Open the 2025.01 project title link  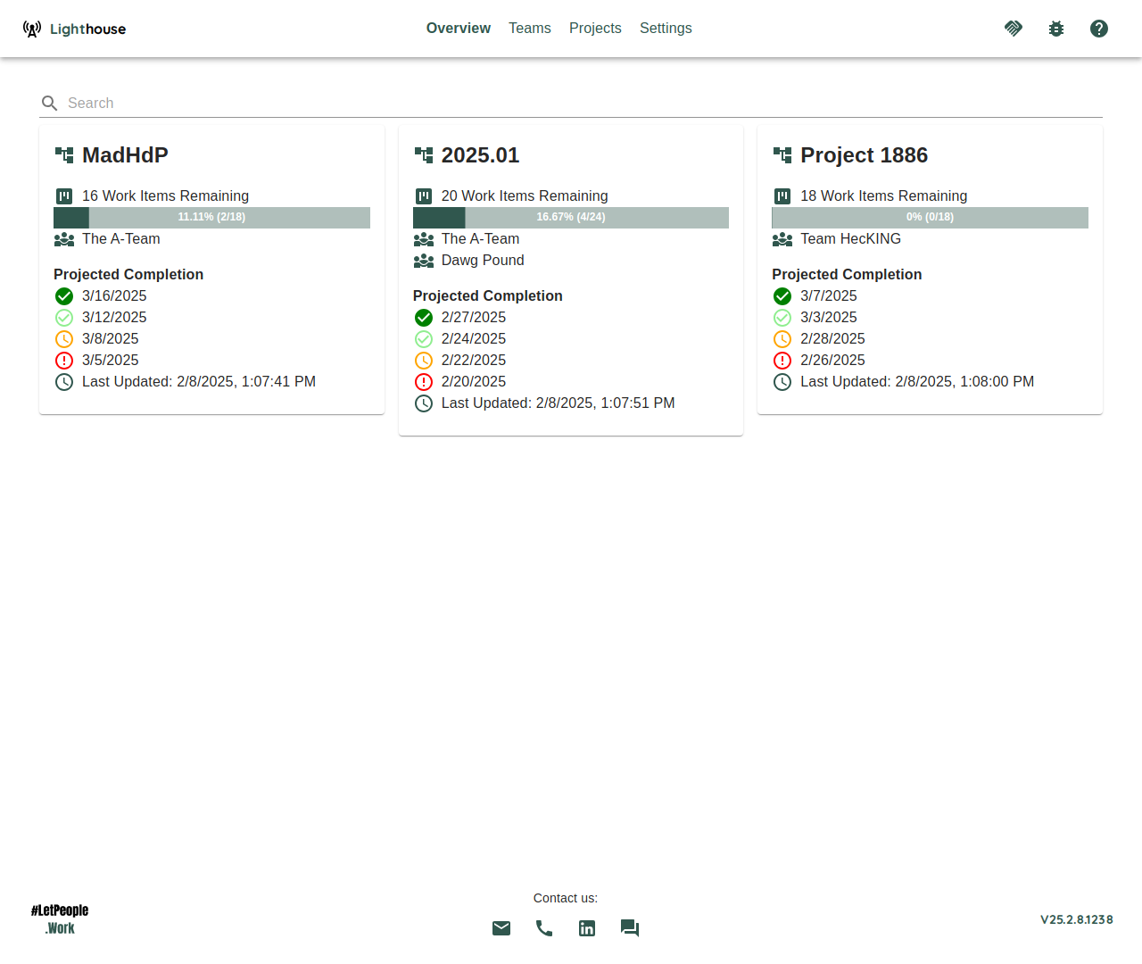point(480,155)
